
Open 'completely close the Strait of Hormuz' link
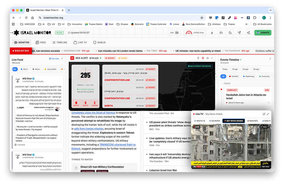(x=93, y=113)
